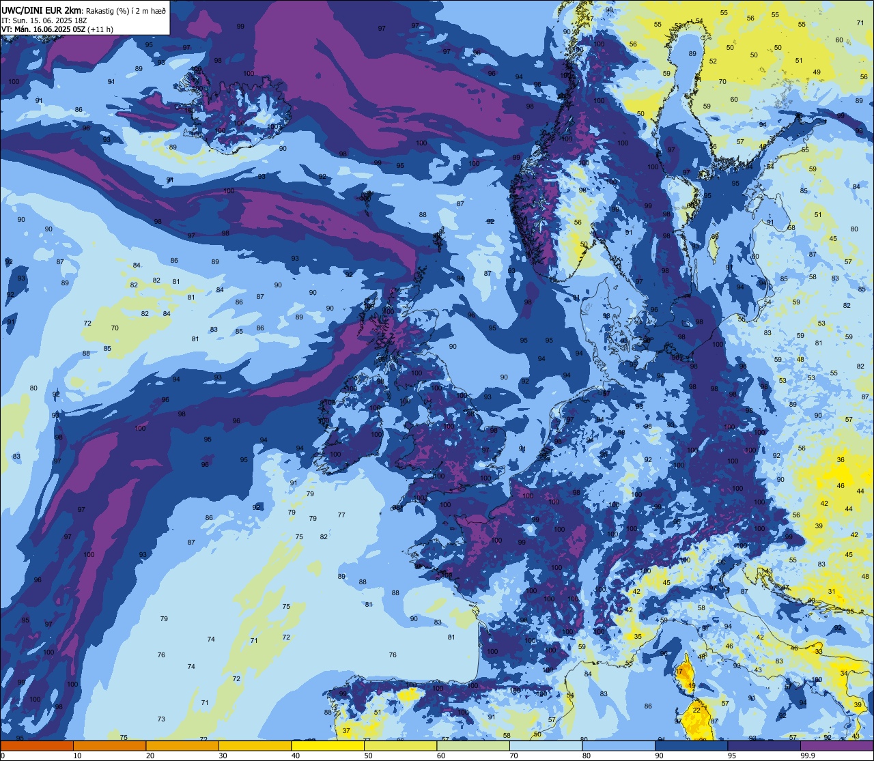The image size is (874, 761).
Task: Click the 80–90% medium blue legend segment
Action: pos(619,745)
